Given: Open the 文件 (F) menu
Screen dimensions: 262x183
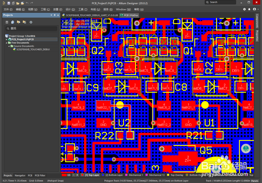Looking at the screenshot, I should point(8,9).
